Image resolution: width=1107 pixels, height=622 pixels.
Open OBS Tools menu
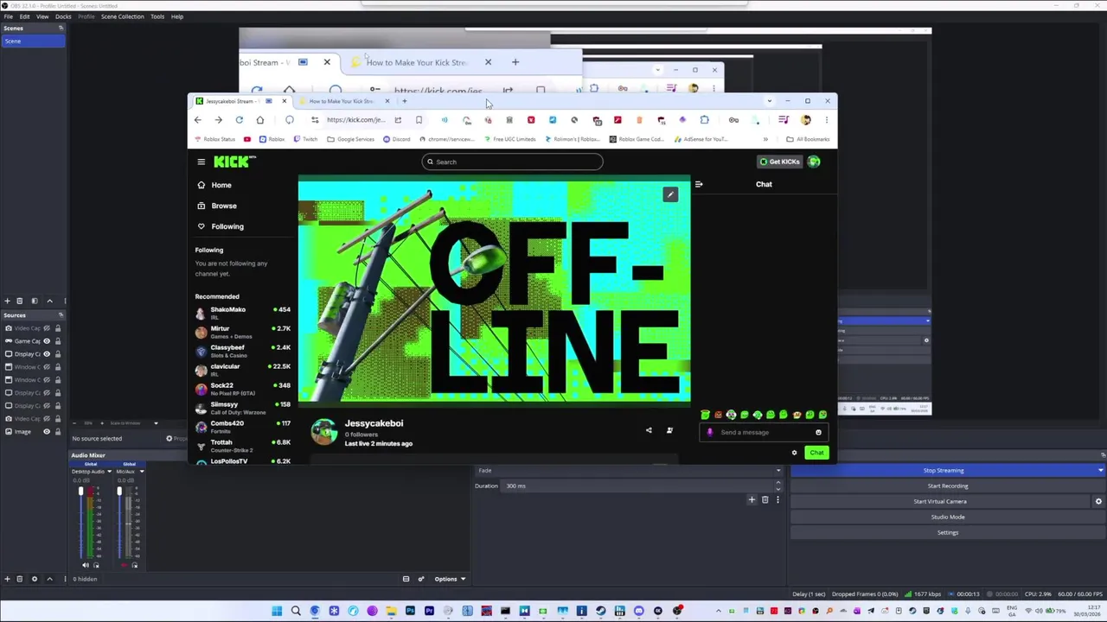tap(157, 16)
